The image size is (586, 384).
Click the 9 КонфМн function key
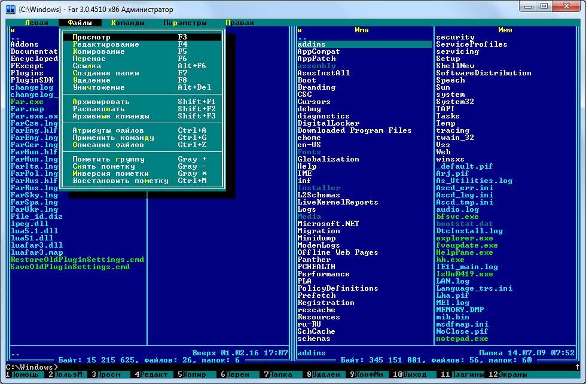(x=367, y=374)
